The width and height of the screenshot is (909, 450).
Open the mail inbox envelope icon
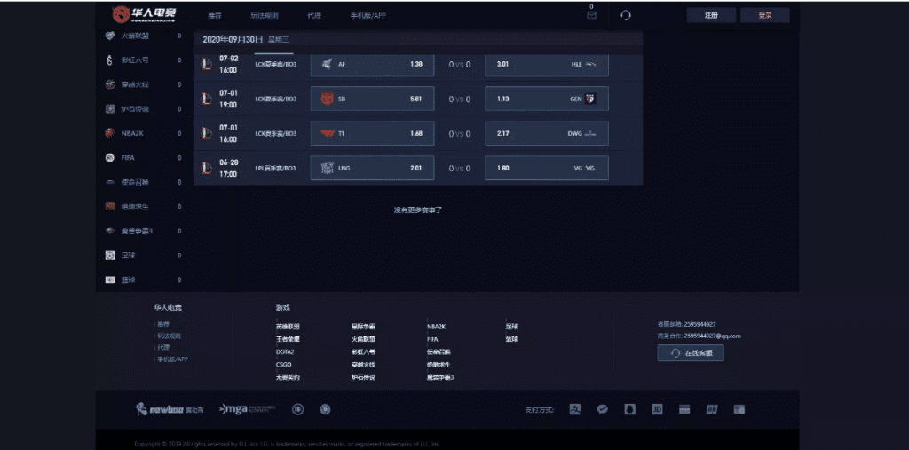click(591, 14)
